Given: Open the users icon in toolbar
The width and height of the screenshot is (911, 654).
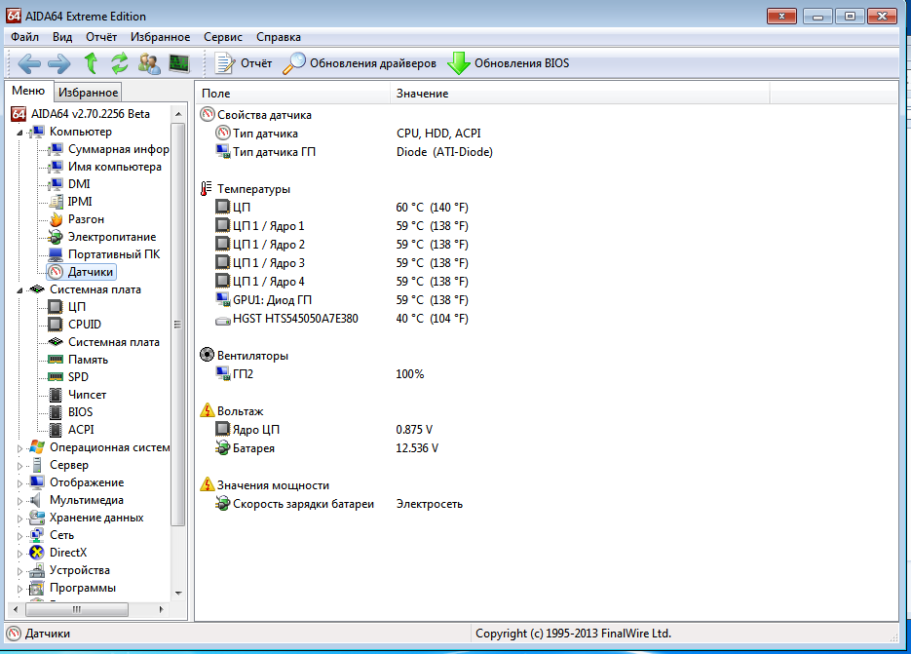Looking at the screenshot, I should coord(149,63).
